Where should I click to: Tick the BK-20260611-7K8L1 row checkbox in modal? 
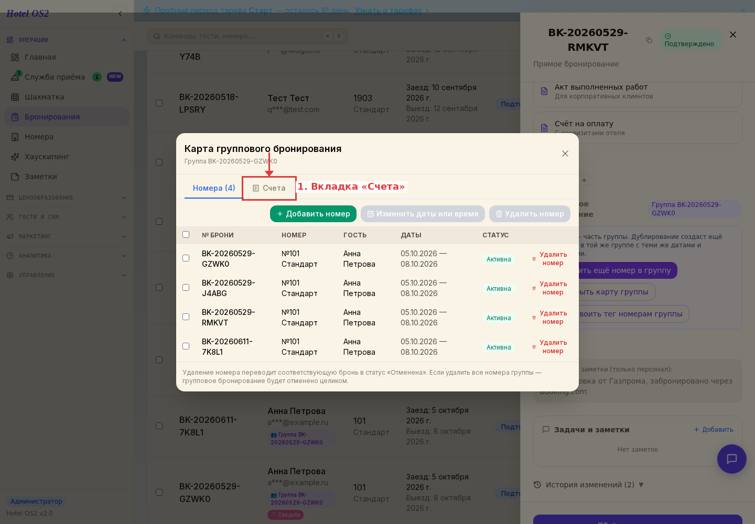[186, 346]
